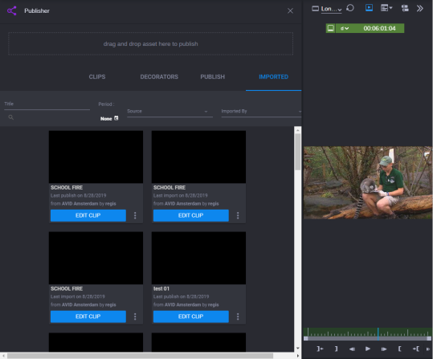Click the magnifier search icon
The height and width of the screenshot is (359, 433).
click(10, 117)
